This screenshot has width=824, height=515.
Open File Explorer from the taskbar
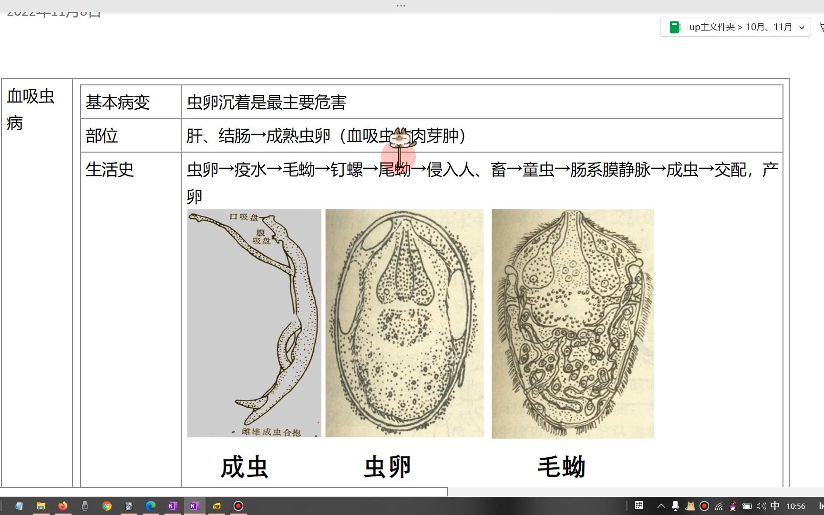[x=41, y=506]
